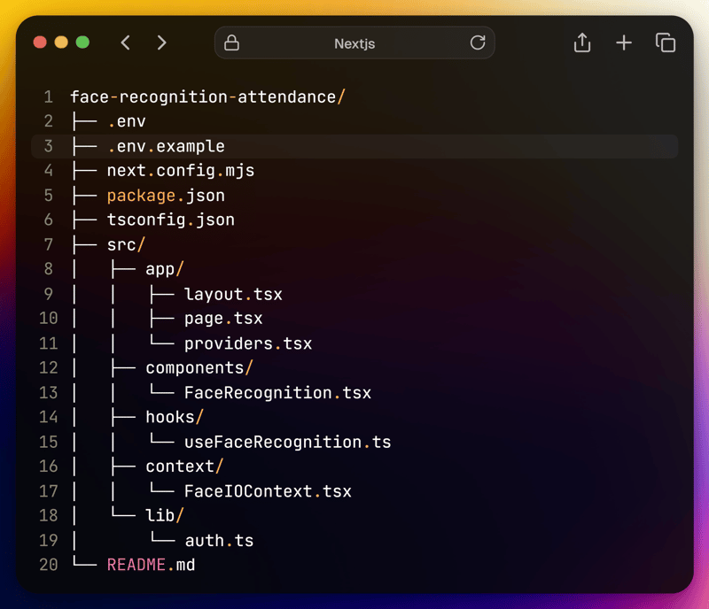Reload the Nextjs page
This screenshot has height=609, width=709.
pyautogui.click(x=478, y=42)
